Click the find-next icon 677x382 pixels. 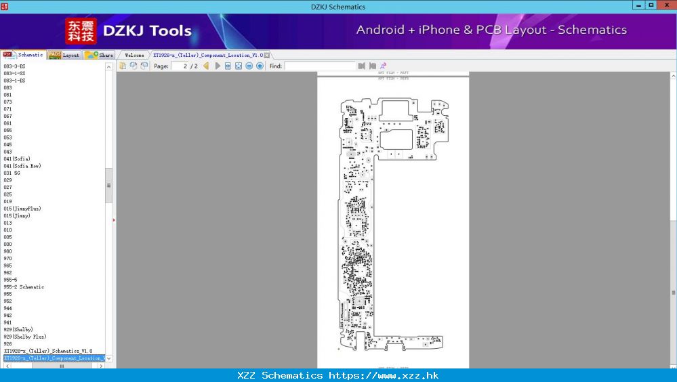[x=373, y=66]
